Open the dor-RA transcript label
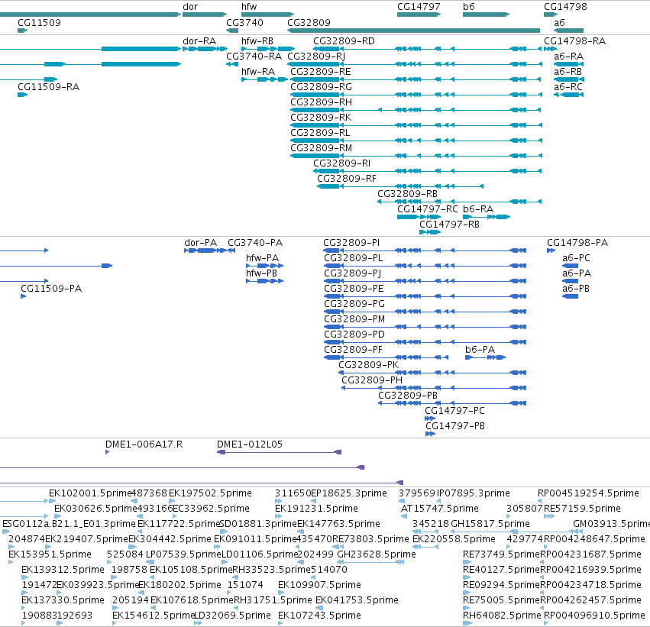The image size is (650, 627). click(199, 41)
